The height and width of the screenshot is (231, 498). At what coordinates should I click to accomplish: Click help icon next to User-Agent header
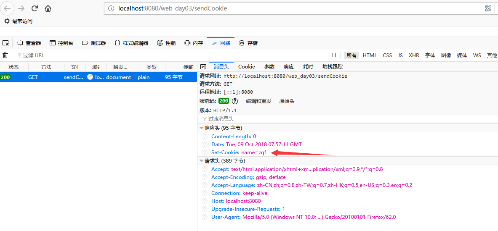pyautogui.click(x=205, y=217)
